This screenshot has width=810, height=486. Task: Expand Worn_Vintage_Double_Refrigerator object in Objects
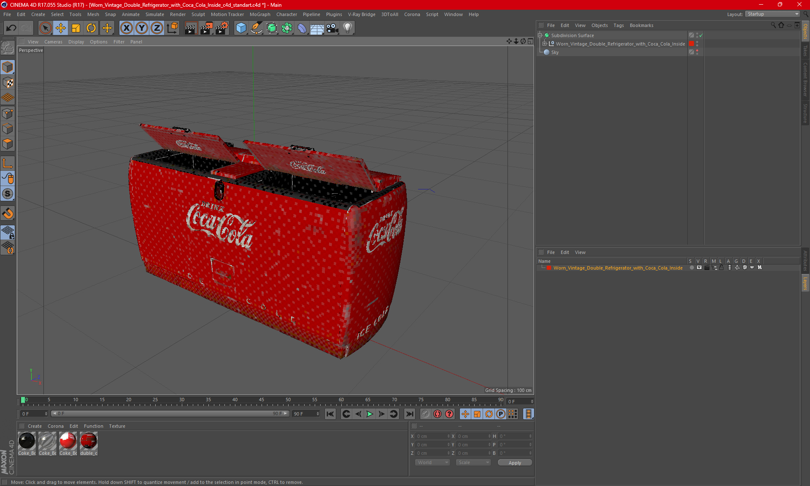point(545,43)
